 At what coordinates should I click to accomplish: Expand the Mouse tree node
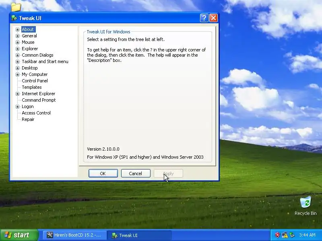coord(17,43)
